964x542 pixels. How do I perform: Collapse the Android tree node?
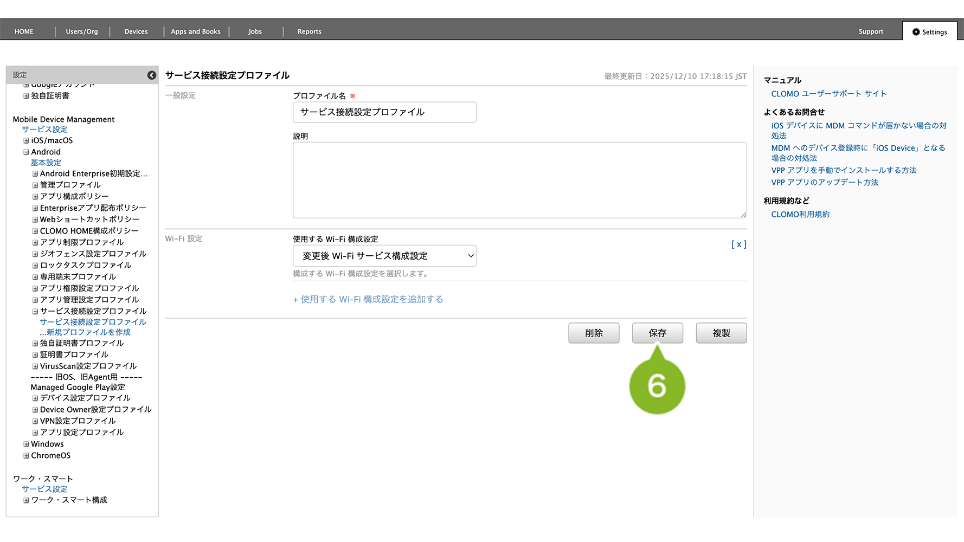point(26,152)
